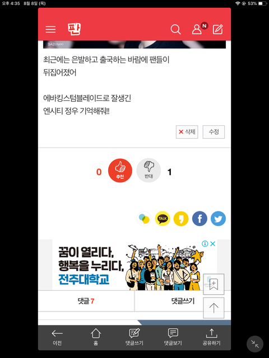269x358 pixels.
Task: Click the 삭제 delete button
Action: pyautogui.click(x=187, y=132)
